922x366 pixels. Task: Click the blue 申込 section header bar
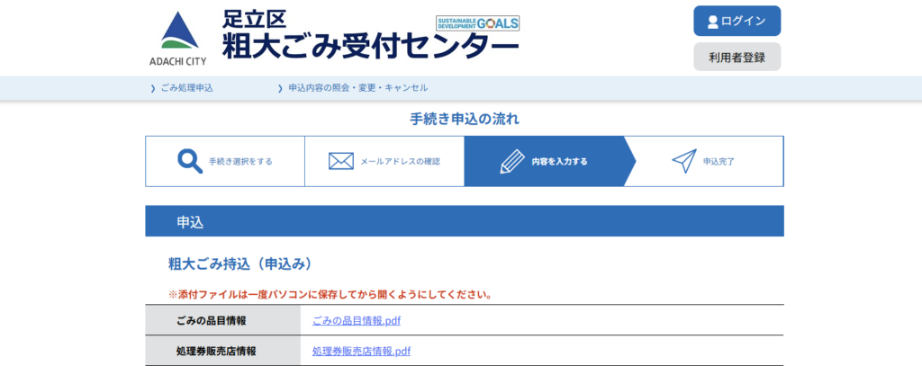(x=464, y=221)
